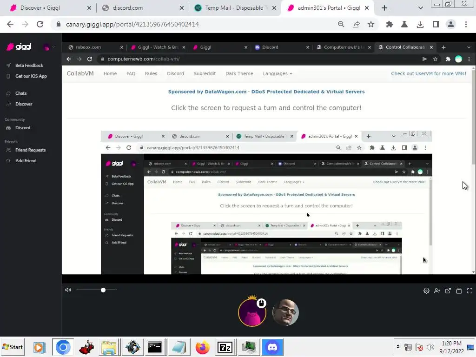Expand Languages dropdown on CollabVM
The height and width of the screenshot is (357, 476).
pyautogui.click(x=277, y=73)
